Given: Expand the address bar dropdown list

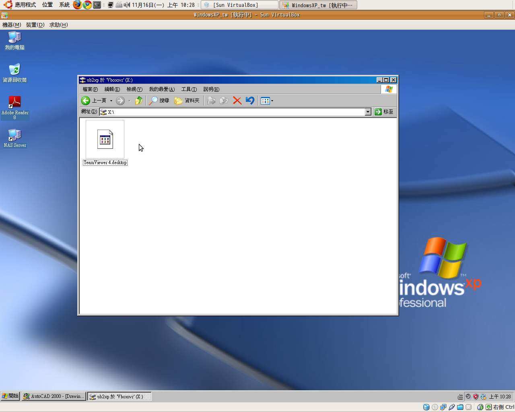Looking at the screenshot, I should click(x=368, y=112).
